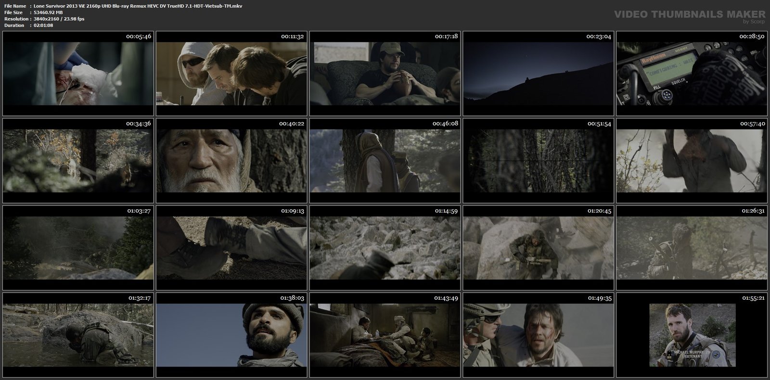Image resolution: width=770 pixels, height=380 pixels.
Task: Select the soldier among rocks thumbnail at 01:20:45
Action: (539, 248)
